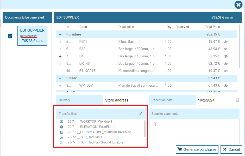The image size is (245, 156).
Task: Open the Store address delivery dropdown
Action: point(125,100)
